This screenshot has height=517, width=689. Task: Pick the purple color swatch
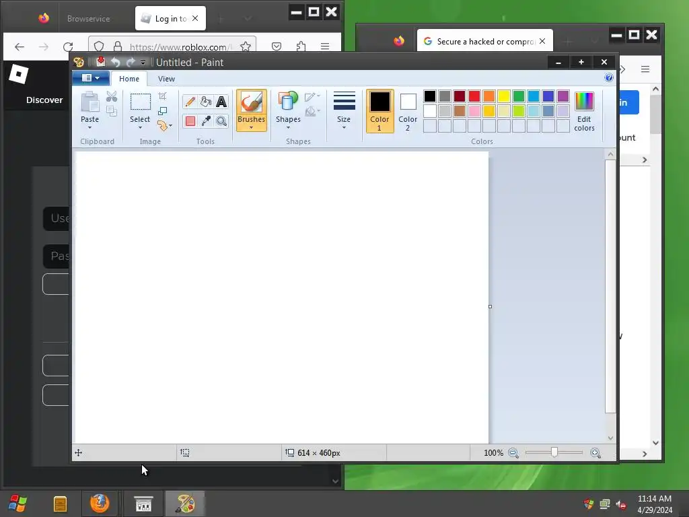click(x=563, y=96)
